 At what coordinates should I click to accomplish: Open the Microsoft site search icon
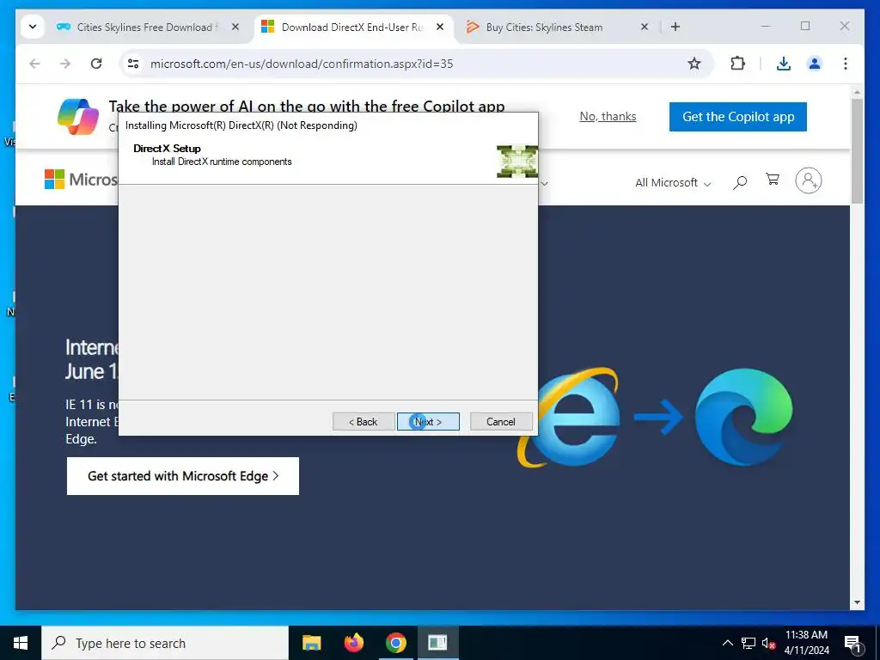click(740, 182)
